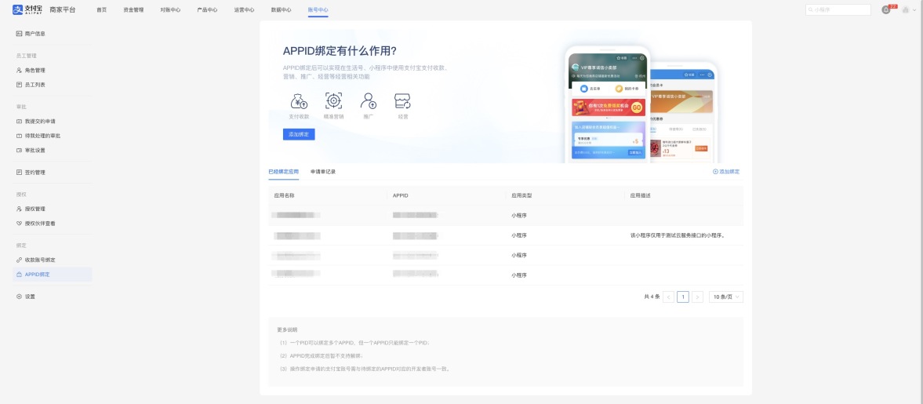Go to next page in pagination
Image resolution: width=923 pixels, height=404 pixels.
tap(698, 297)
